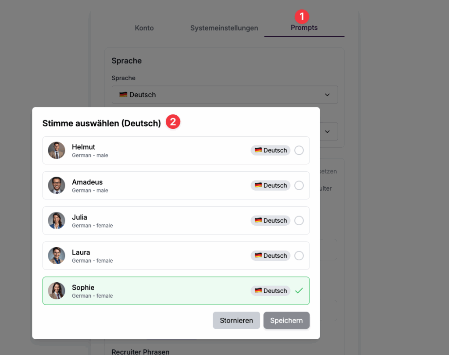
Task: Open the Sprache dropdown showing Deutsch
Action: tap(224, 95)
